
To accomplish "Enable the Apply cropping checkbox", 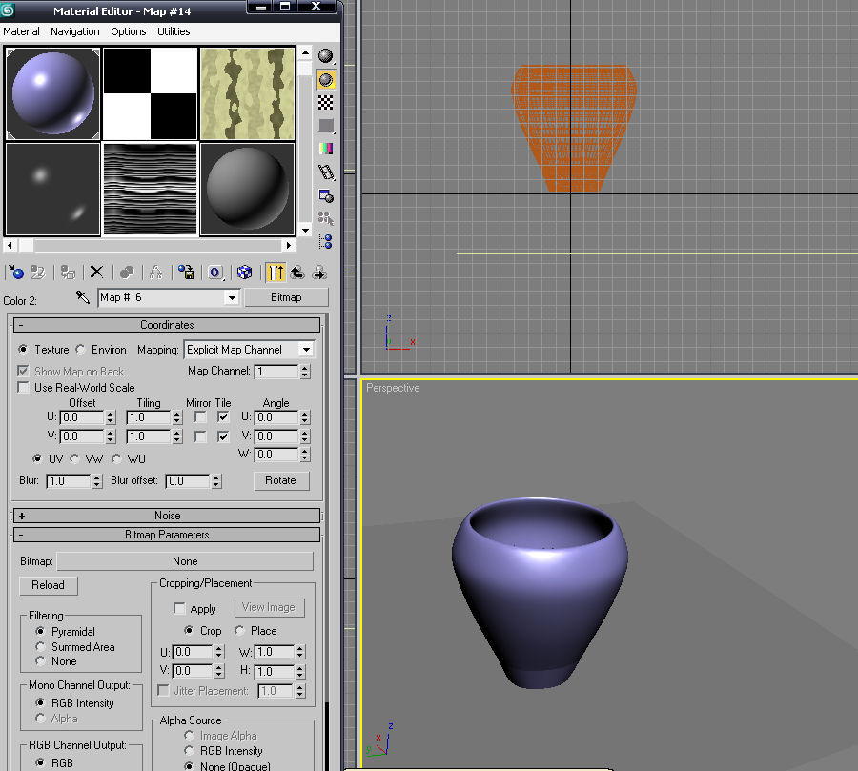I will coord(179,608).
